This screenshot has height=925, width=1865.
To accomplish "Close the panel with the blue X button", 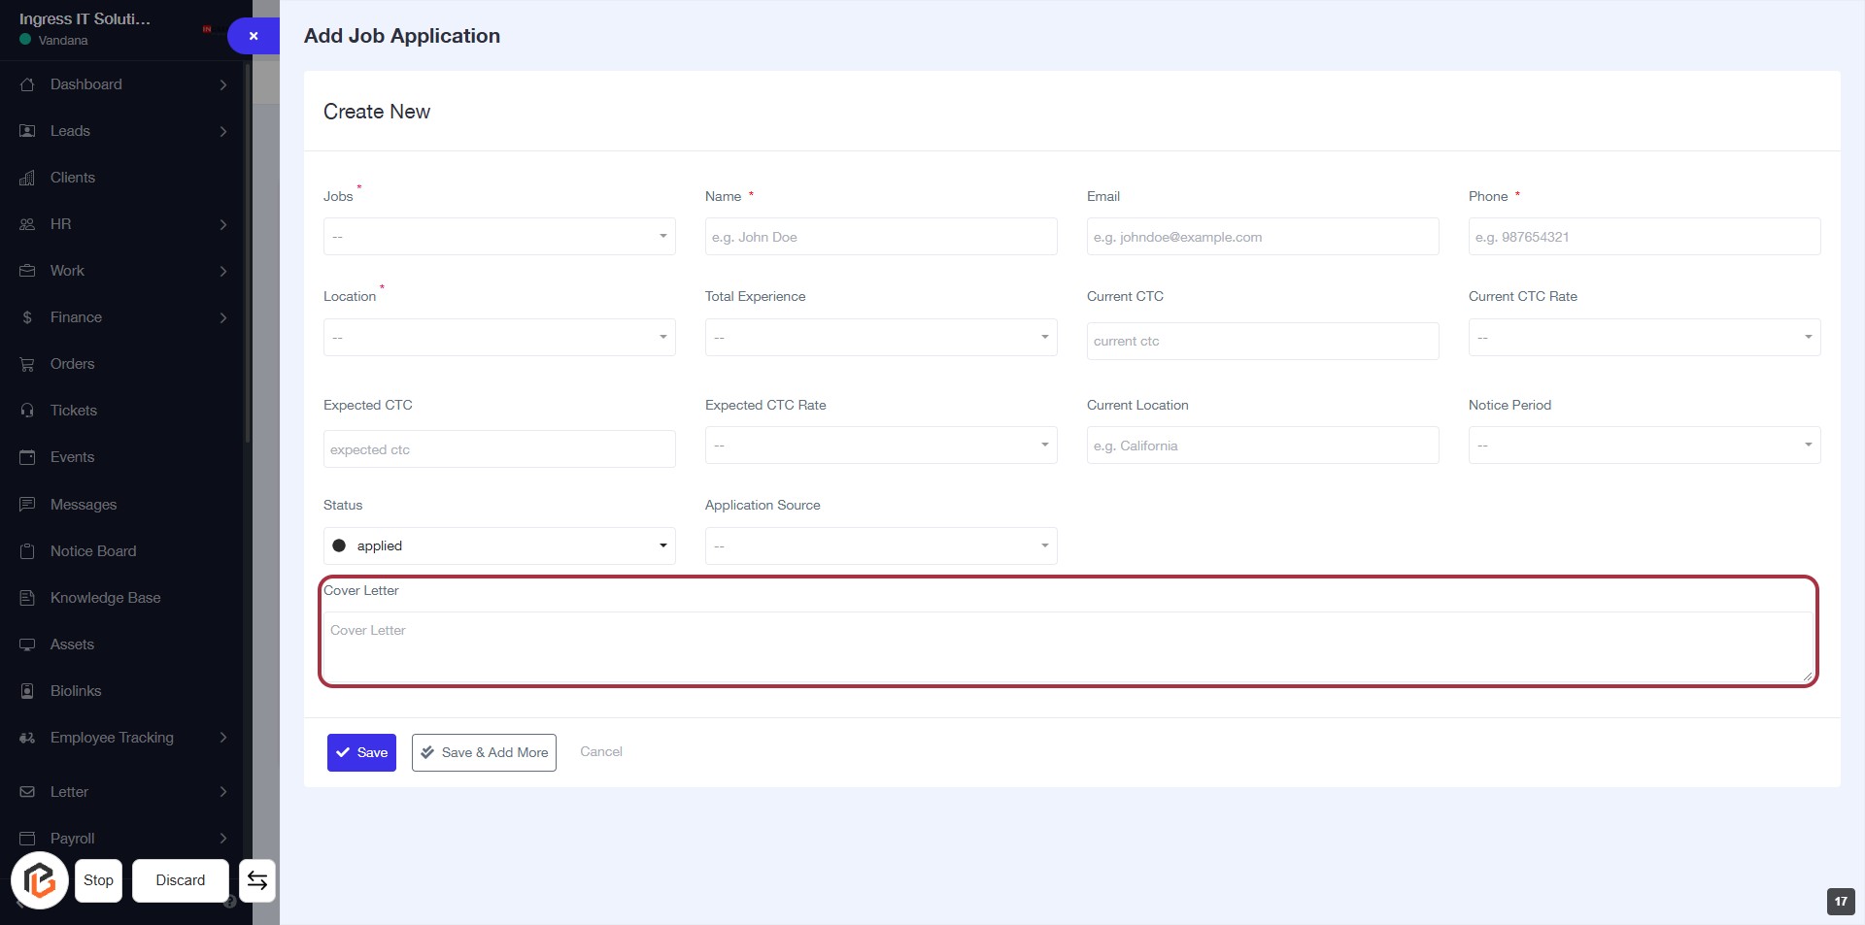I will 254,36.
